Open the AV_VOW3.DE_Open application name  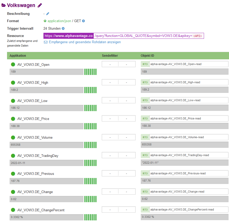point(33,65)
